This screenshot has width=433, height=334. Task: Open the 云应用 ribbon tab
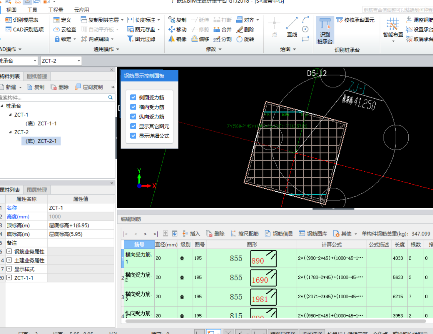click(x=82, y=10)
